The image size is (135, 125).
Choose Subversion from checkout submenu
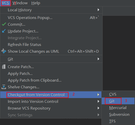point(118,115)
